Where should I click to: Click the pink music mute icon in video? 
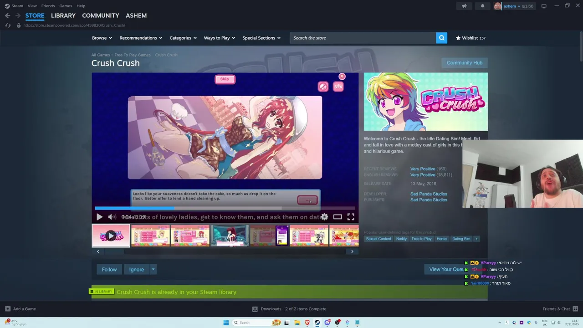click(323, 87)
